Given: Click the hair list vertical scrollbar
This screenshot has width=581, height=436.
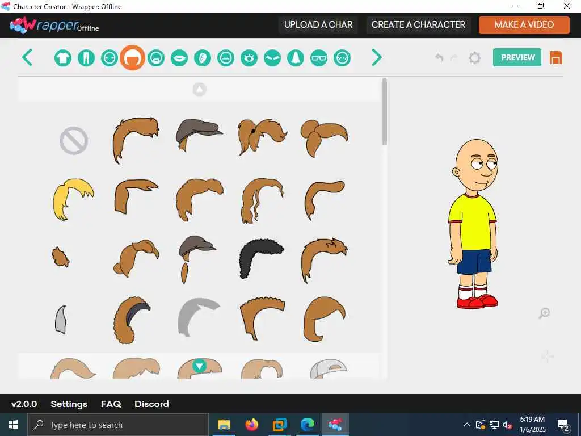Looking at the screenshot, I should [x=385, y=112].
